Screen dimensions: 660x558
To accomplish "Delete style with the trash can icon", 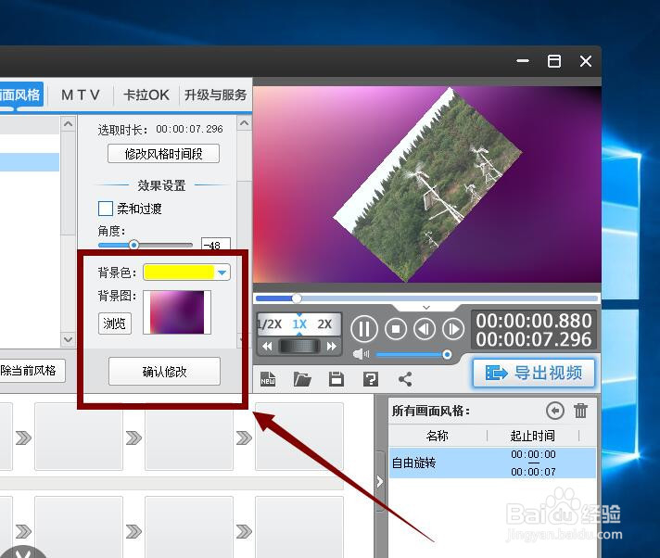I will pyautogui.click(x=581, y=411).
